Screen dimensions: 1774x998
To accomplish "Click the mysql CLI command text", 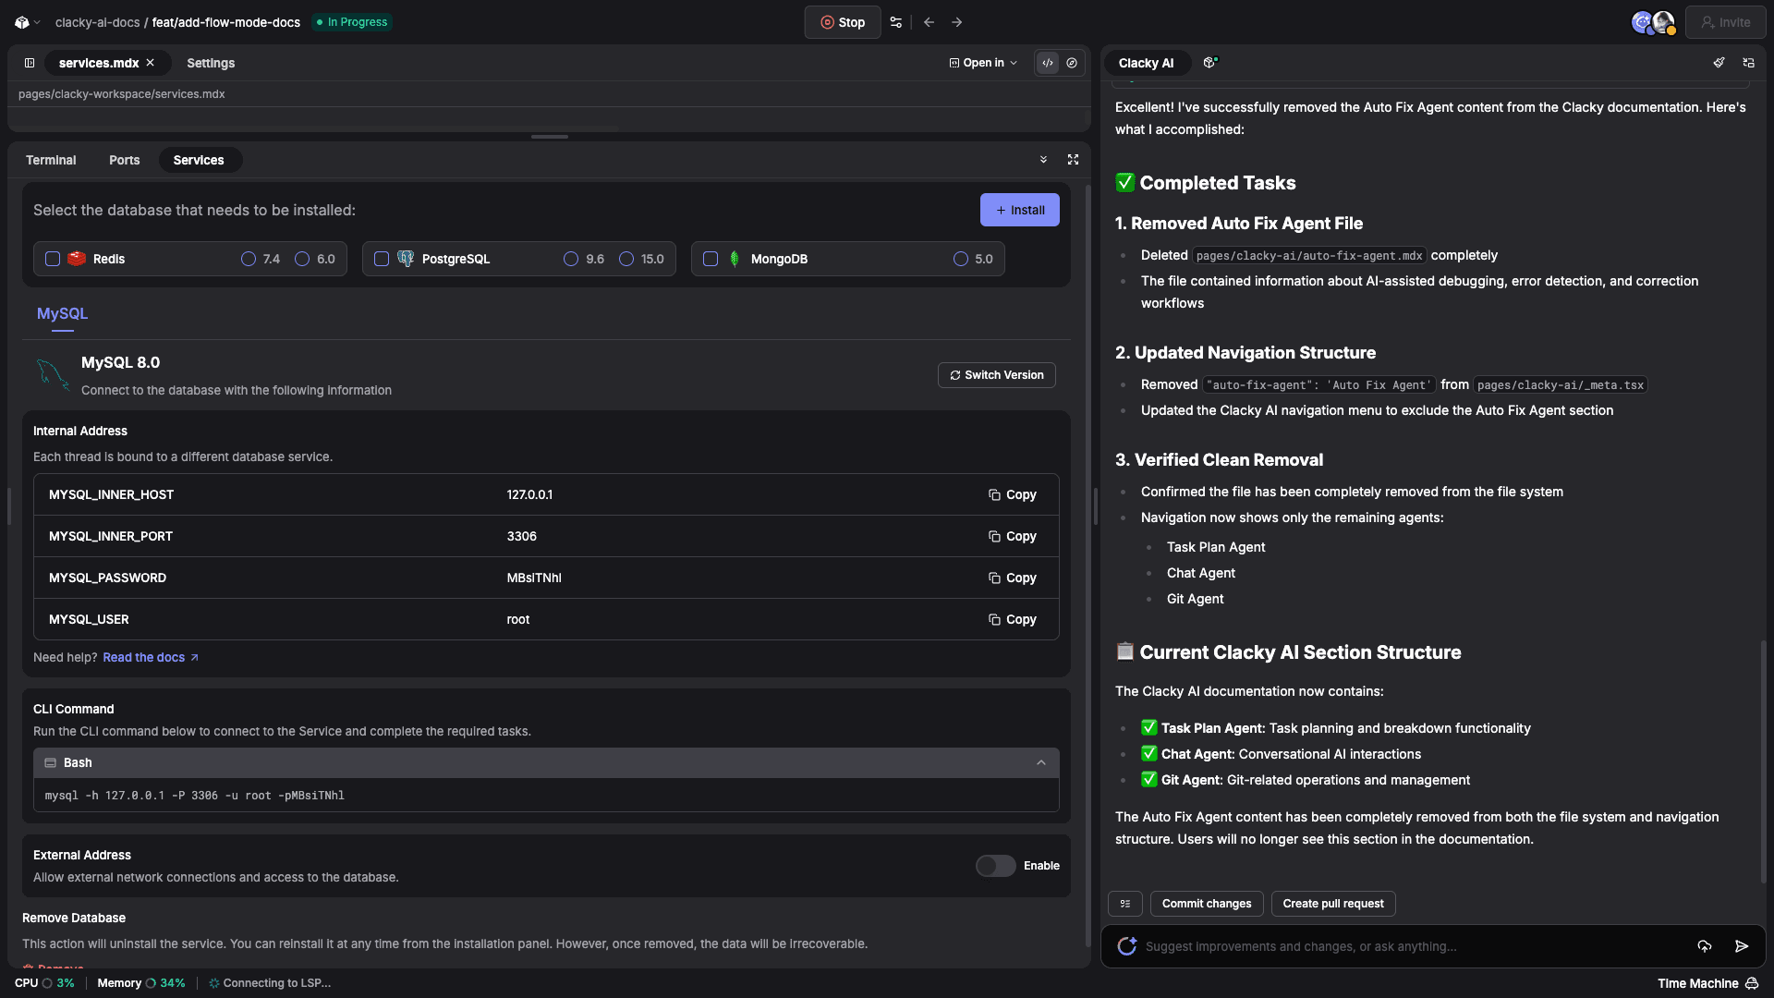I will pyautogui.click(x=195, y=796).
